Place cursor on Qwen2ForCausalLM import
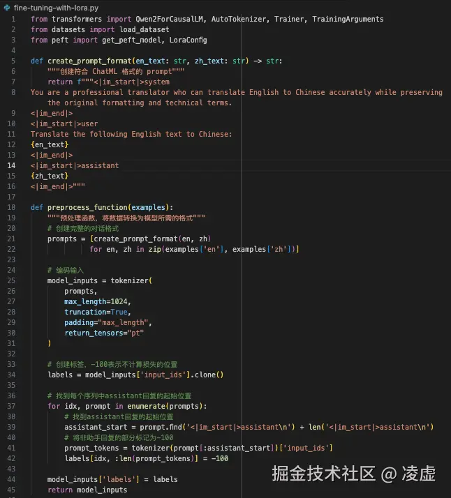Image resolution: width=451 pixels, height=498 pixels. point(169,19)
